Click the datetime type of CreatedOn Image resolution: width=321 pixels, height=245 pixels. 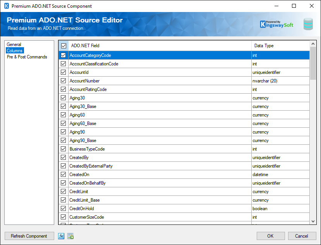(260, 175)
